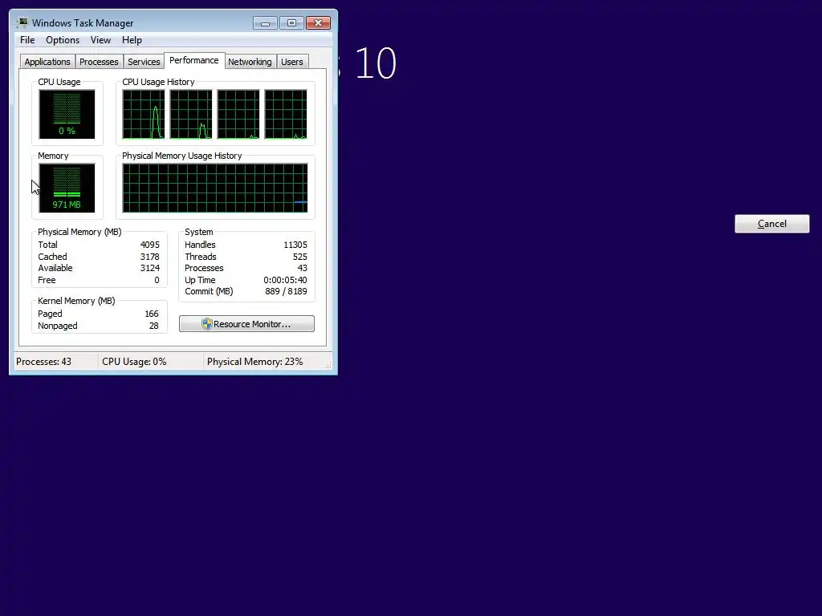This screenshot has width=822, height=616.
Task: Click the Handles value 11305
Action: pos(295,245)
